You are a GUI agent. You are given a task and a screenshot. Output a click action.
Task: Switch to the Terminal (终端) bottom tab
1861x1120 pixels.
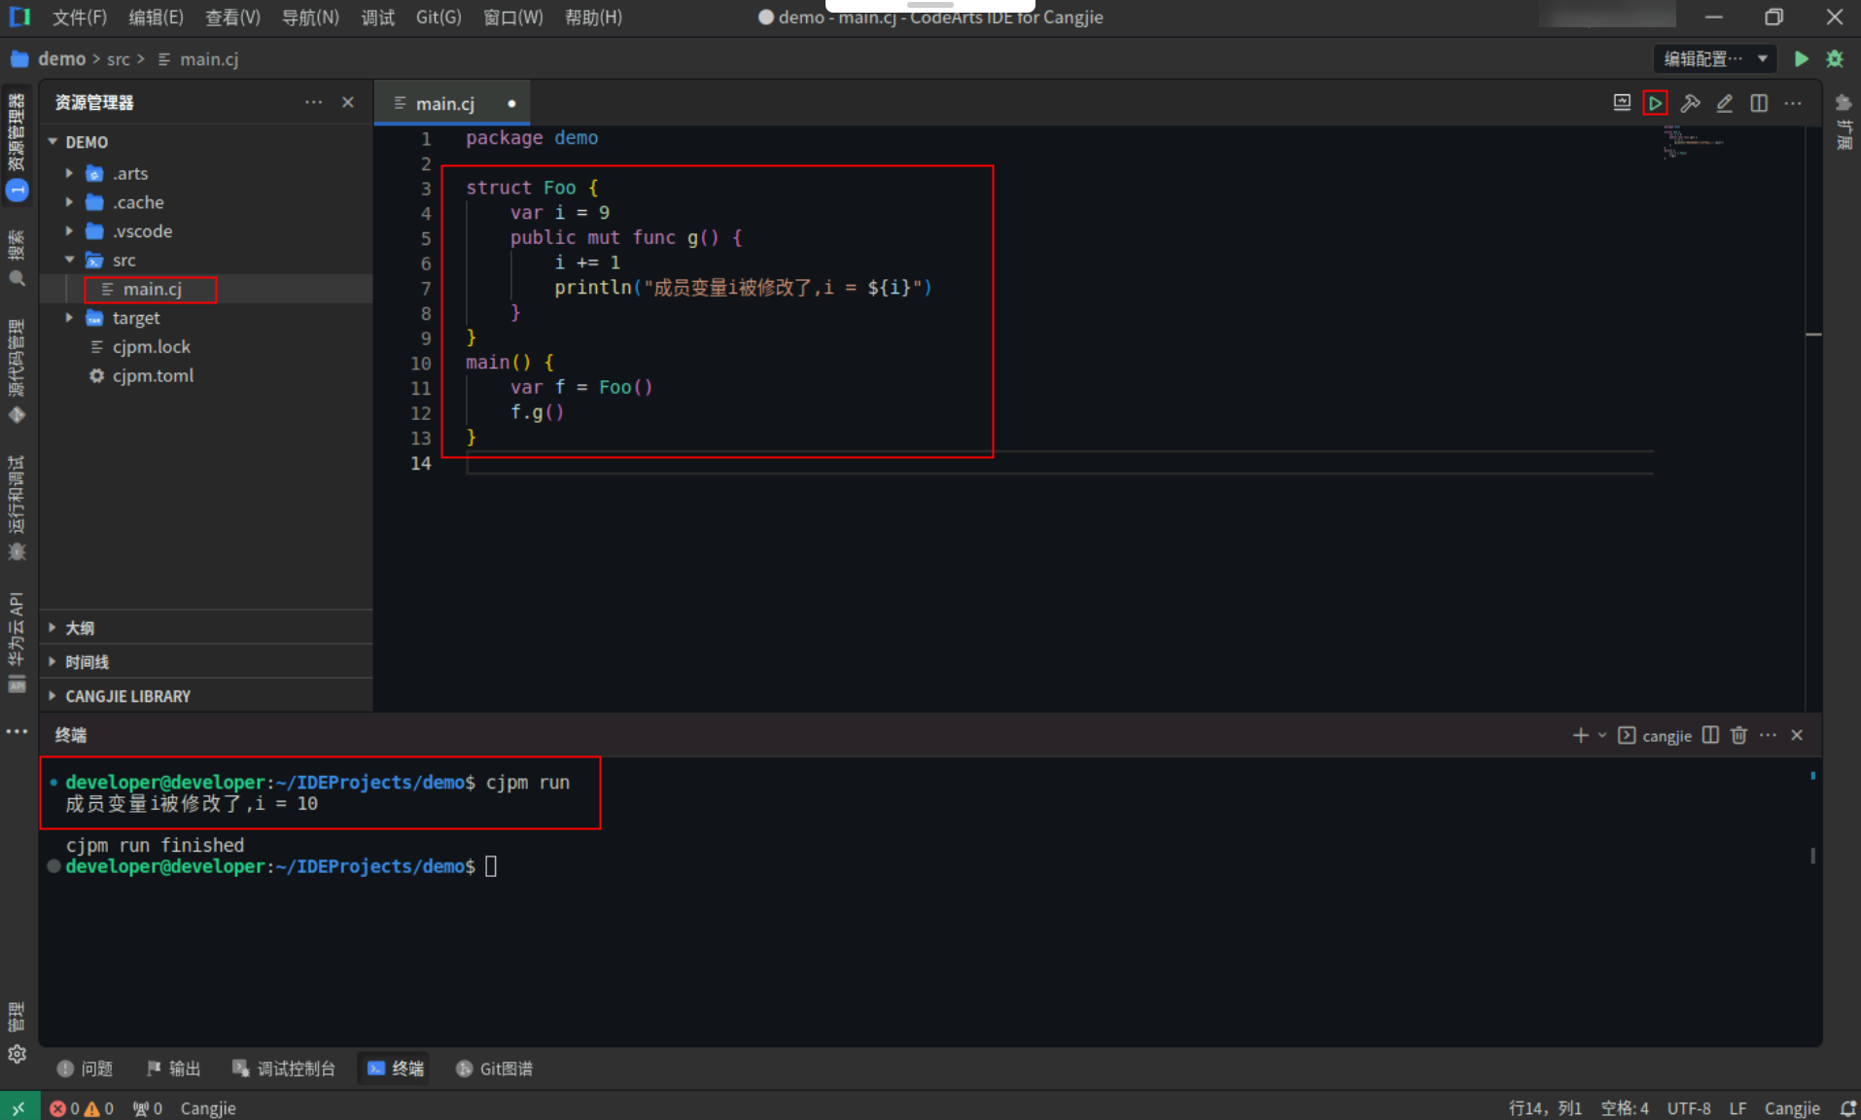tap(396, 1068)
